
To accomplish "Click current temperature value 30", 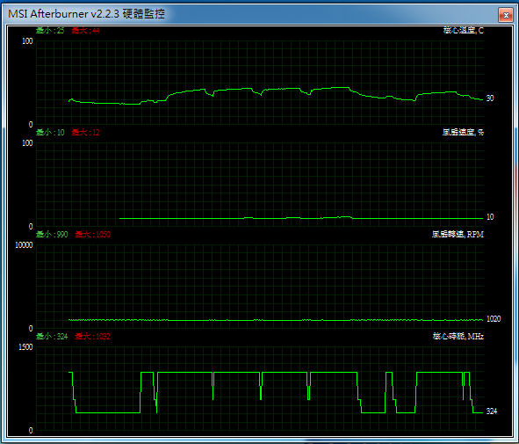I will tap(490, 98).
